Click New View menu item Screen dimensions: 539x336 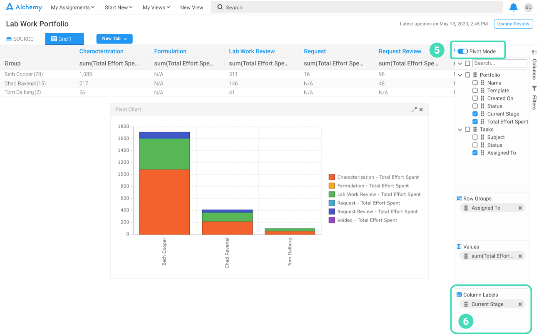(x=191, y=7)
